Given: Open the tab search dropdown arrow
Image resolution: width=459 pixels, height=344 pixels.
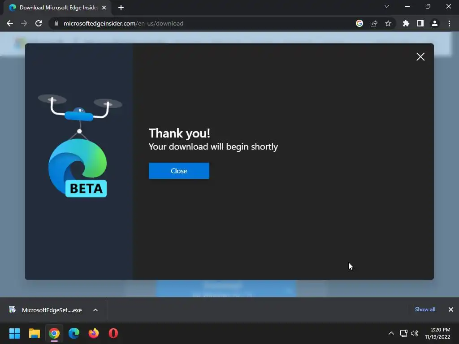Looking at the screenshot, I should point(387,6).
